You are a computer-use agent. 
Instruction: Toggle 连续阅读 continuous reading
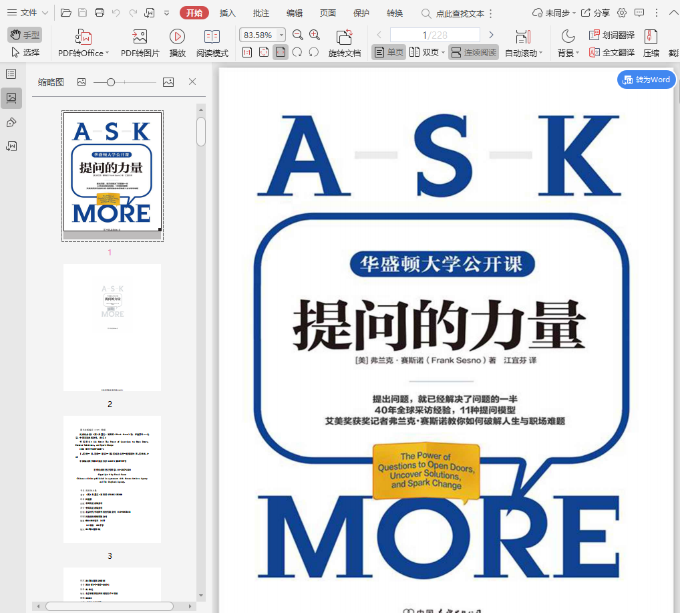pyautogui.click(x=474, y=53)
